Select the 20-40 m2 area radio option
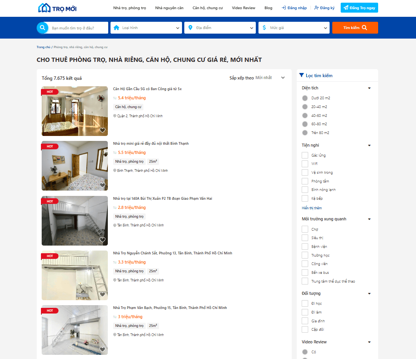The image size is (416, 359). click(x=305, y=107)
